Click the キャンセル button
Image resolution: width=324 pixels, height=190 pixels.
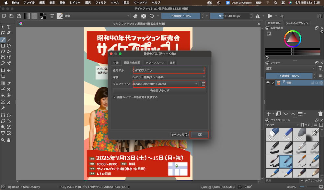click(x=179, y=134)
